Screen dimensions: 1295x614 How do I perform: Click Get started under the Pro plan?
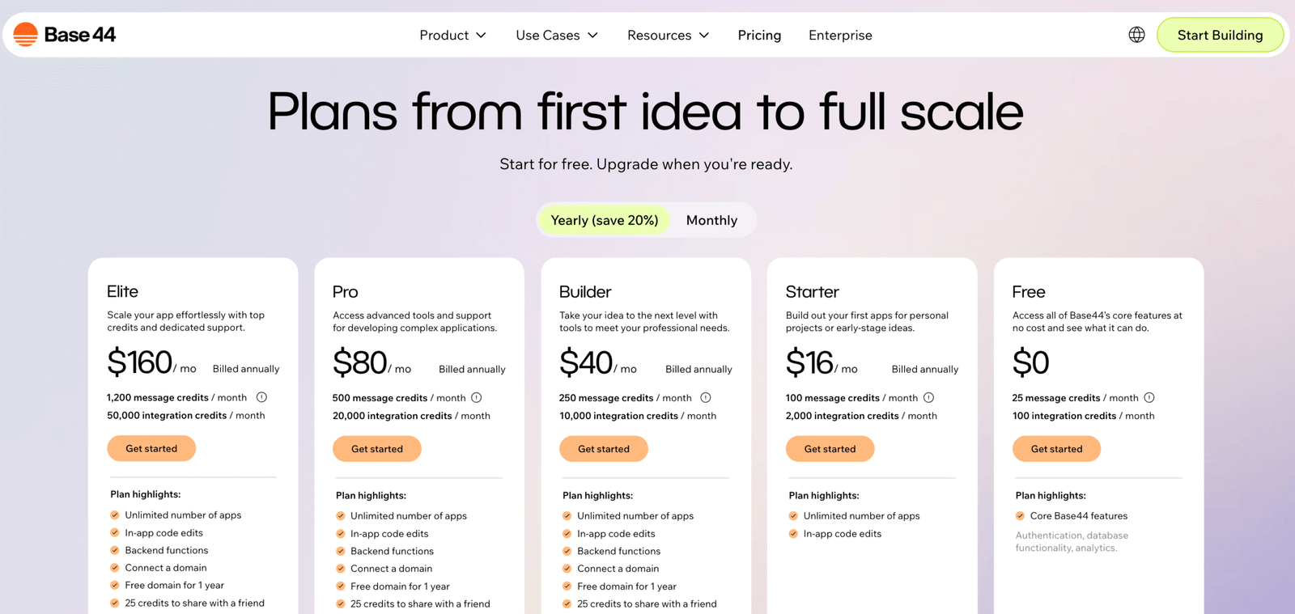tap(376, 449)
